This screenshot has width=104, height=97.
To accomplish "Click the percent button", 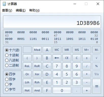I will tap(97, 66).
